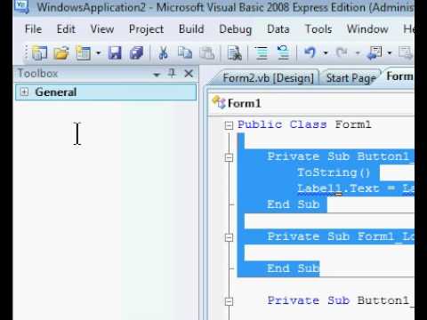Select the General toolbox group header
Screen dimensions: 427x320
pyautogui.click(x=106, y=92)
